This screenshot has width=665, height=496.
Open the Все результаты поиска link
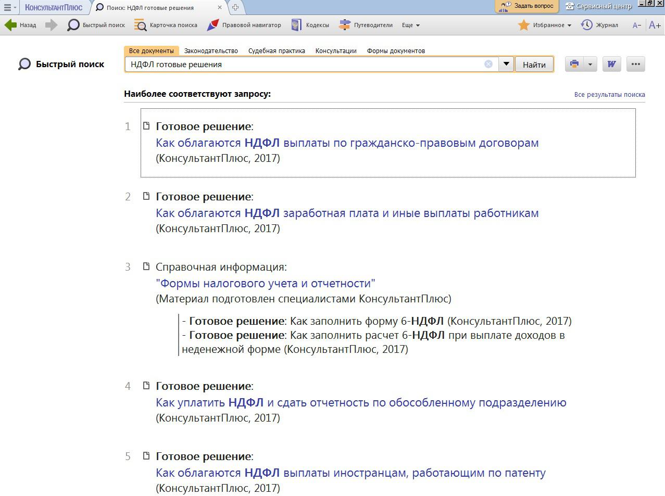pos(609,95)
